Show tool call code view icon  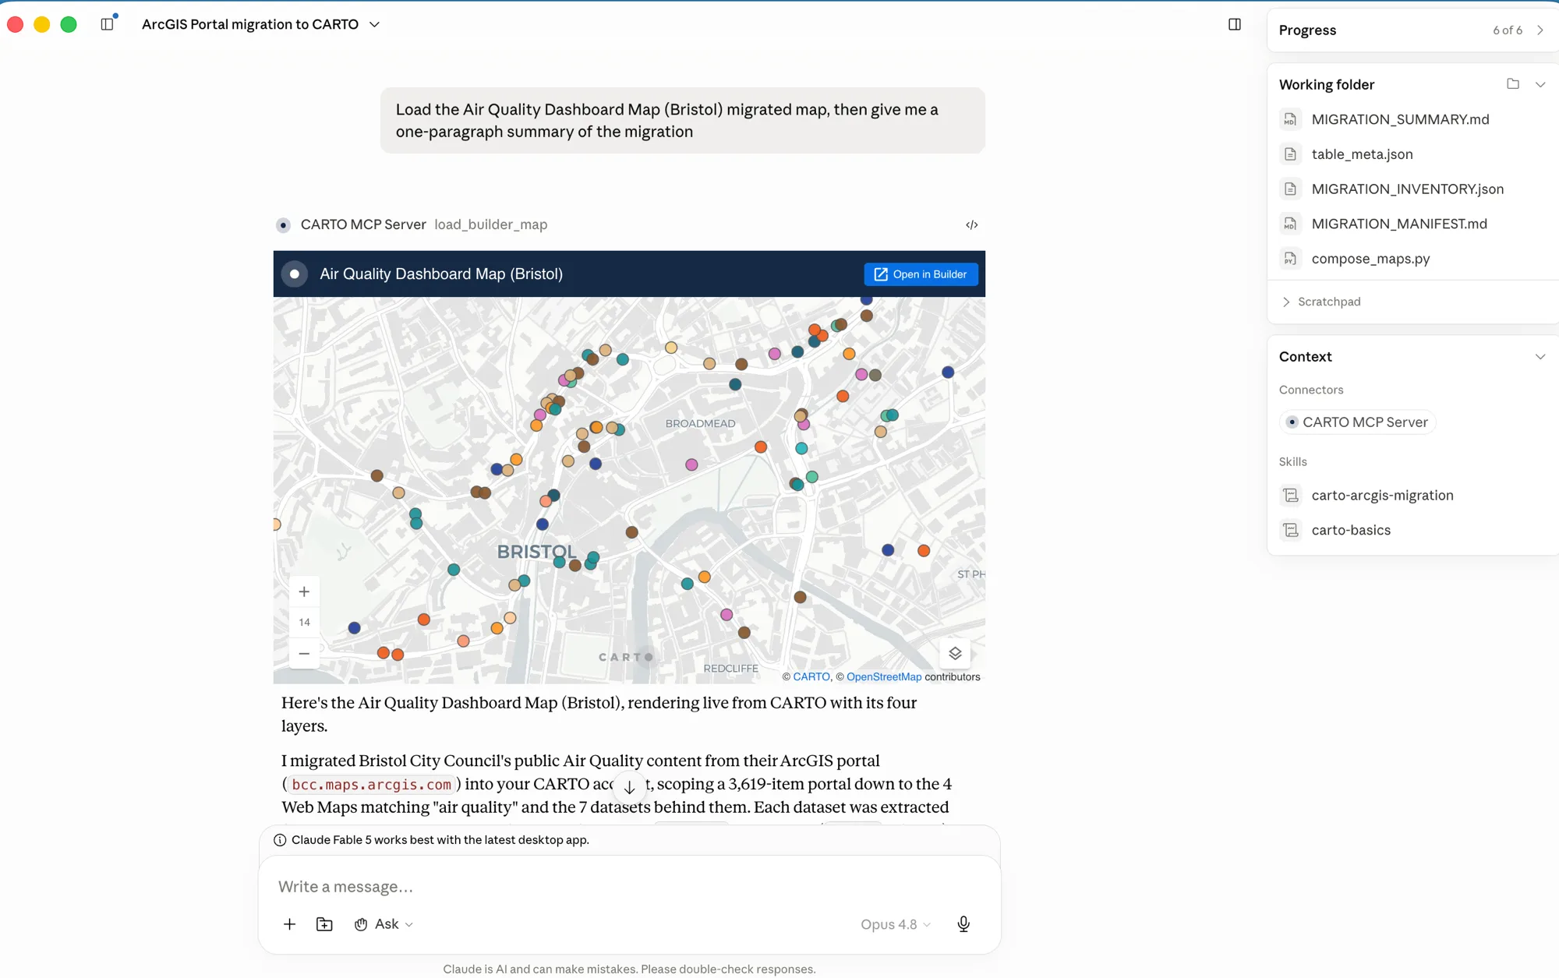[x=971, y=225]
